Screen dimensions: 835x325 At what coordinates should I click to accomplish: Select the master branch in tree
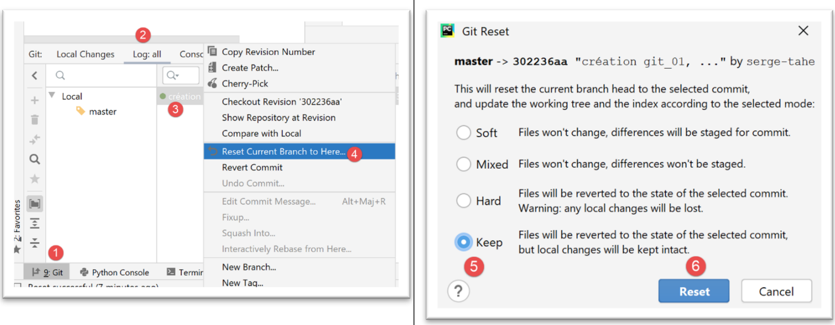point(102,112)
